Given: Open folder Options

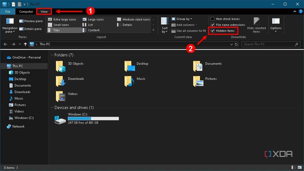Looking at the screenshot, I should [276, 25].
